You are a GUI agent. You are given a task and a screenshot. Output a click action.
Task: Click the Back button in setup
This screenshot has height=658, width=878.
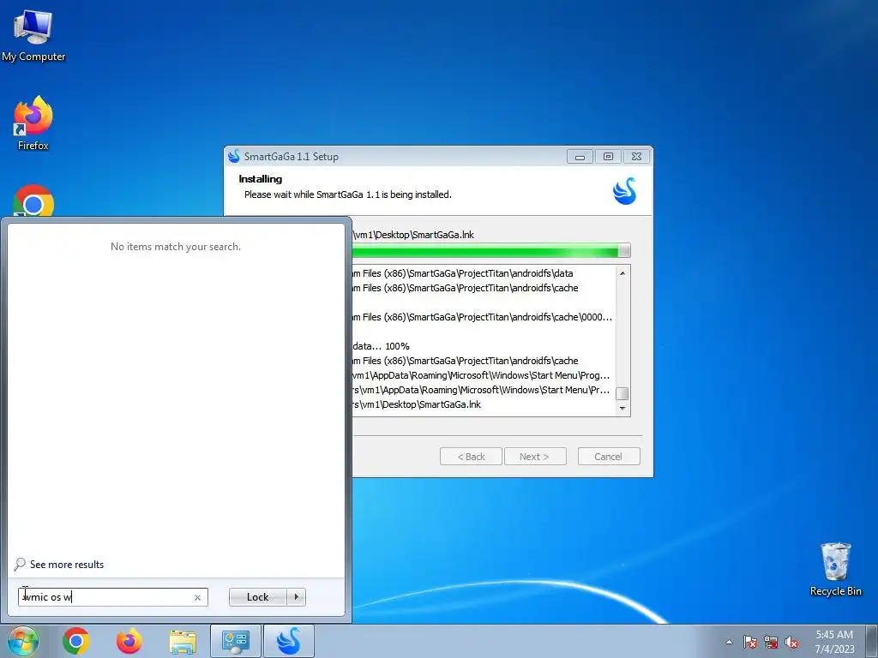coord(471,457)
